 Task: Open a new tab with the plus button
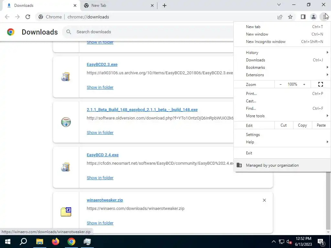(165, 5)
